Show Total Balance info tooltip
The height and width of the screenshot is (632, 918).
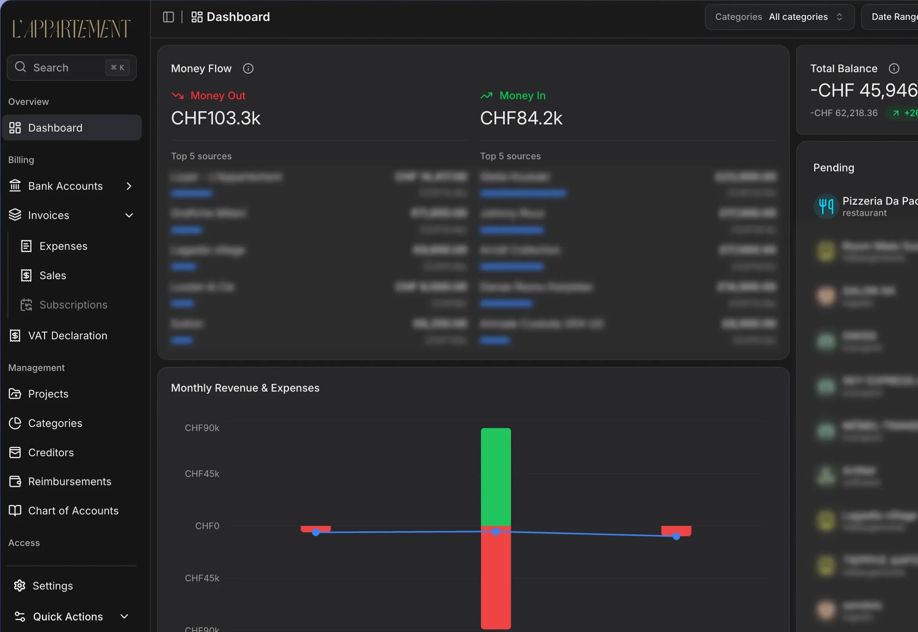tap(895, 68)
